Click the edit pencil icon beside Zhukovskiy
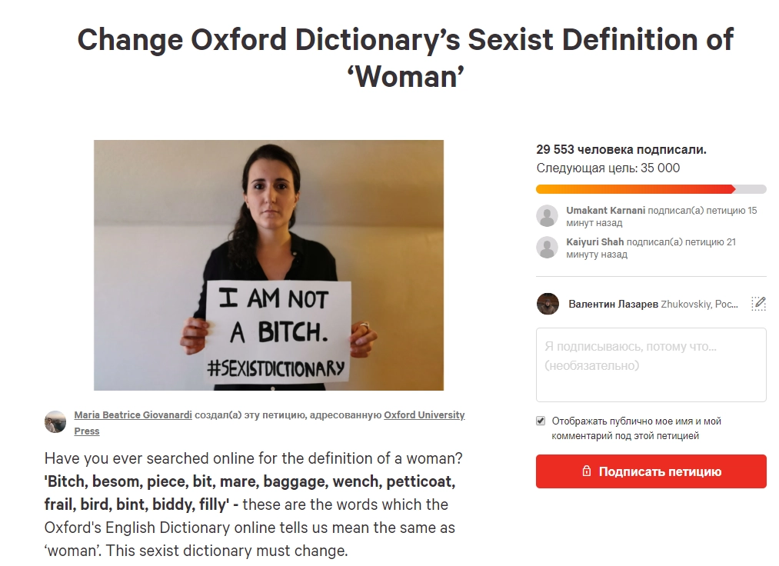This screenshot has height=566, width=779. pos(759,303)
